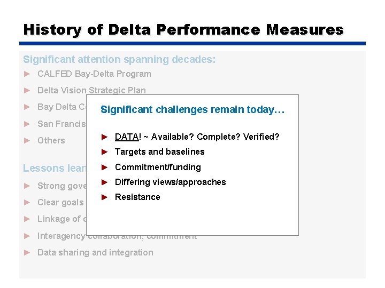Click the faded bullet beside Data sharing and integration

27,253
